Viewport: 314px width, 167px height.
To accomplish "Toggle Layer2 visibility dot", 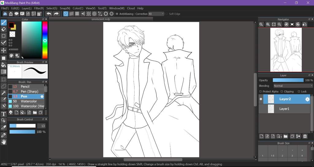I will [261, 99].
